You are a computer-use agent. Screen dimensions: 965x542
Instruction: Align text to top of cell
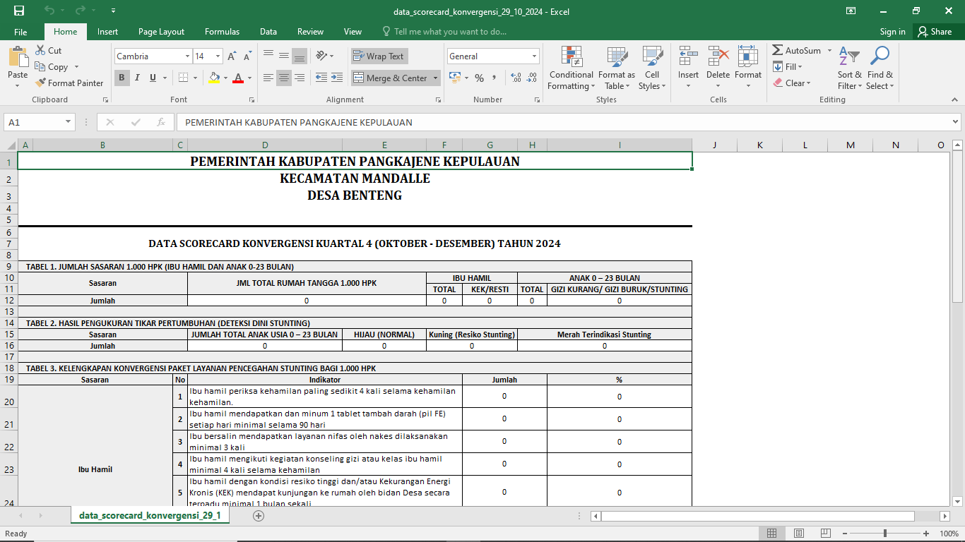click(268, 56)
